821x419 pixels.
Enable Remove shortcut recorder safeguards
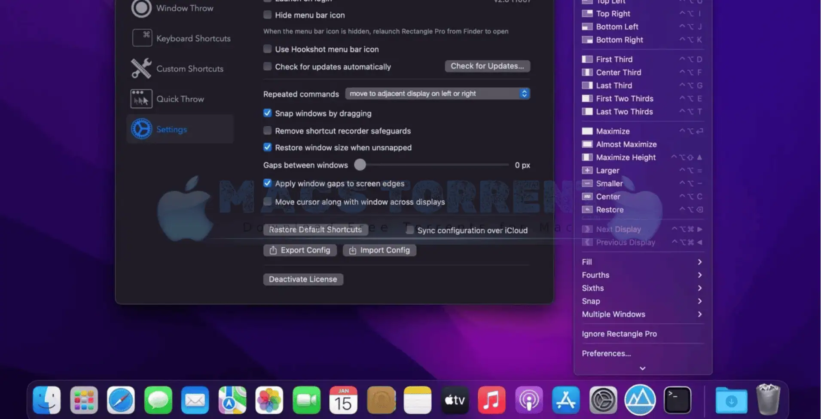(x=267, y=131)
